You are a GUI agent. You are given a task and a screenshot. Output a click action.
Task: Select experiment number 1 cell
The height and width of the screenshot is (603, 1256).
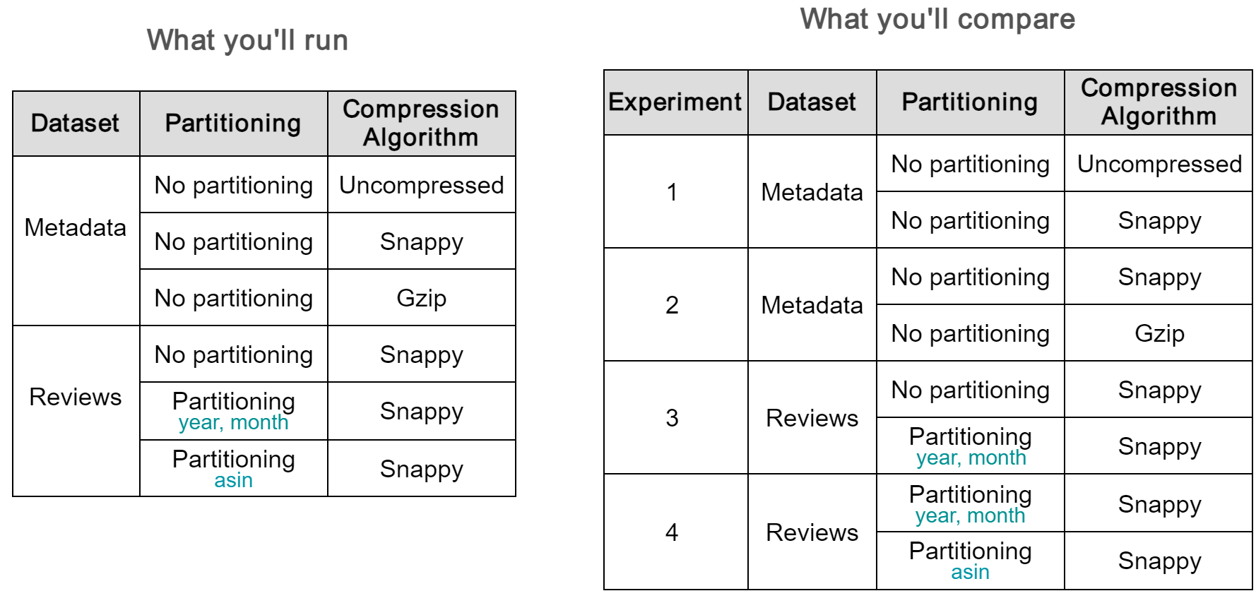point(672,192)
